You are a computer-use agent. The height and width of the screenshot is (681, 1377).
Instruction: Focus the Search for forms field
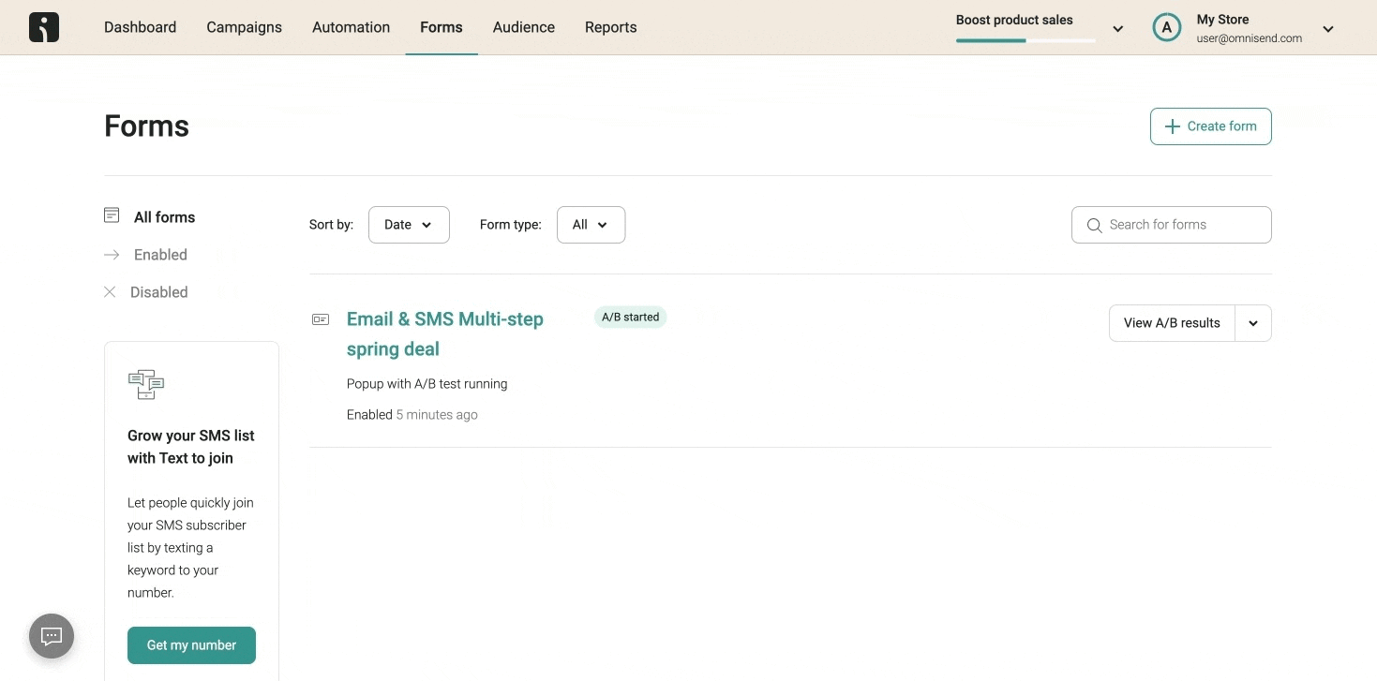point(1172,225)
